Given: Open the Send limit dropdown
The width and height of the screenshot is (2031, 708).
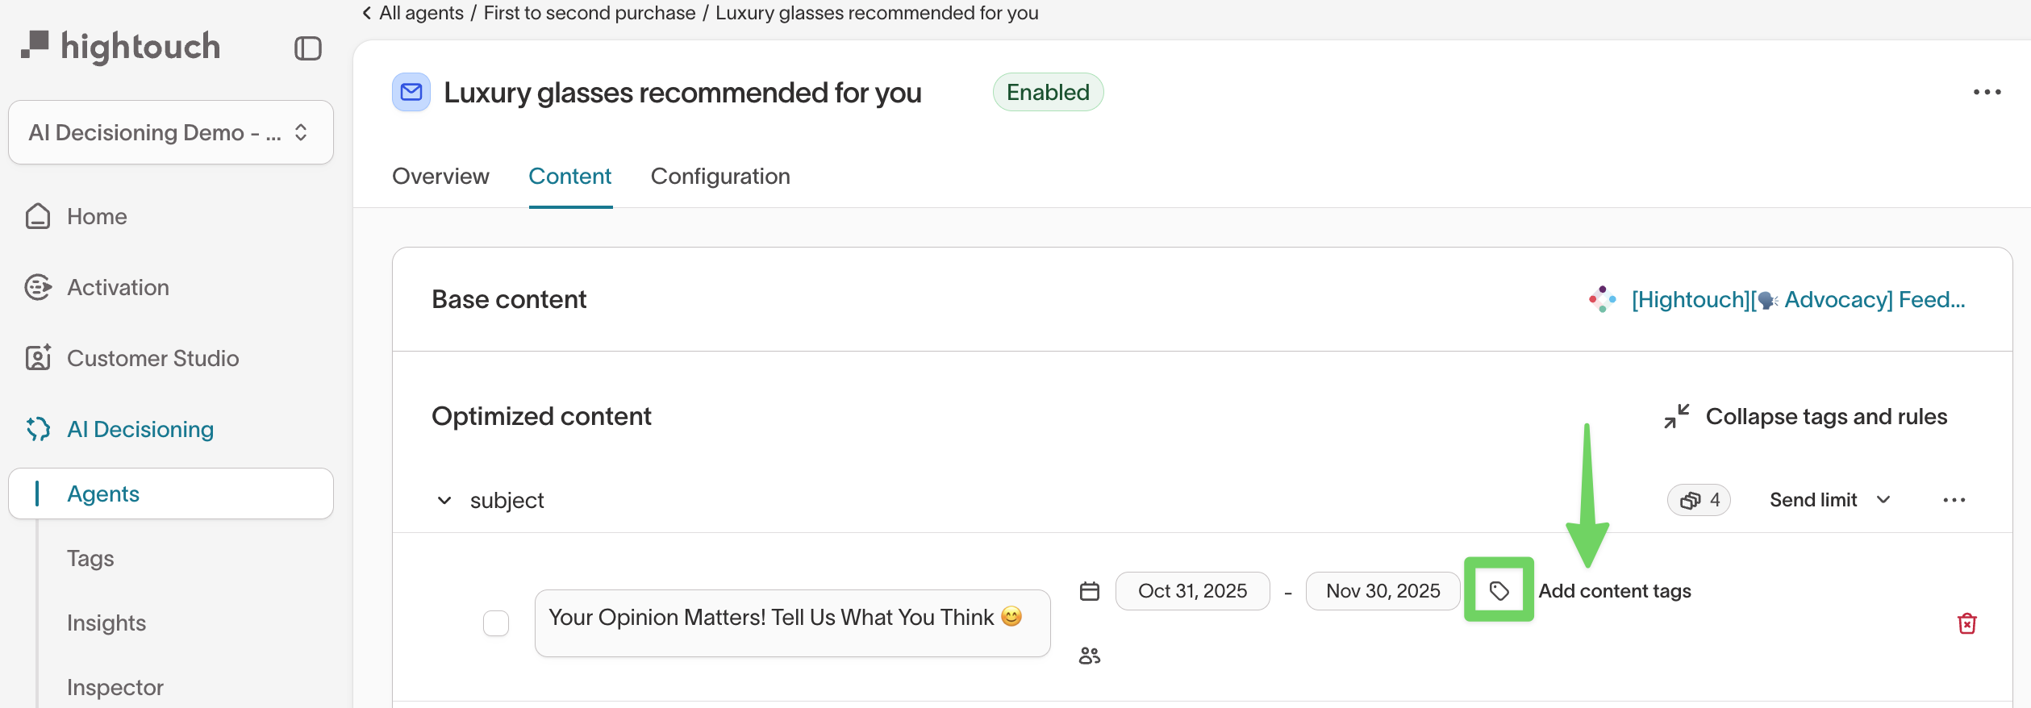Looking at the screenshot, I should (1829, 500).
